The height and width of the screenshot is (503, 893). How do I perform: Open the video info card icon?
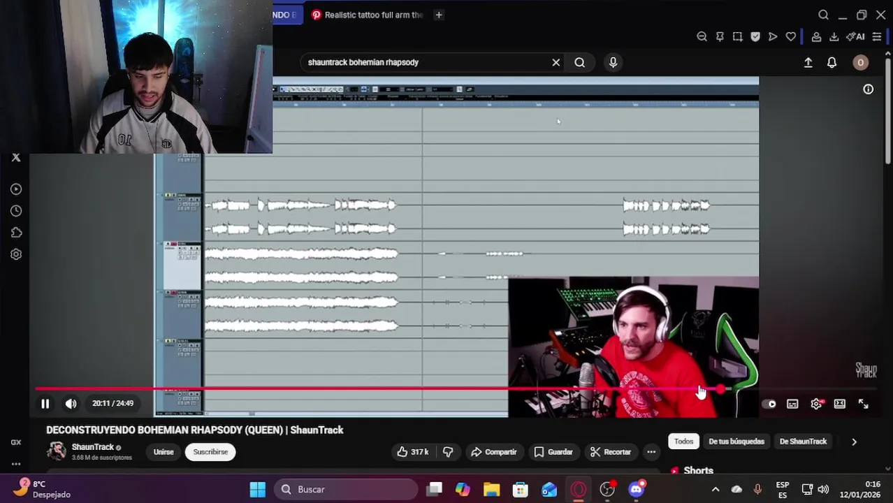click(x=868, y=89)
